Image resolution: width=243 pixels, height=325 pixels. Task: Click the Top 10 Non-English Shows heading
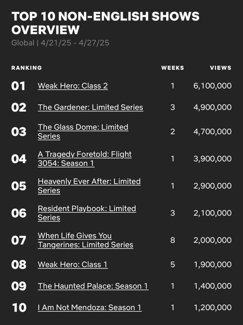(x=106, y=23)
